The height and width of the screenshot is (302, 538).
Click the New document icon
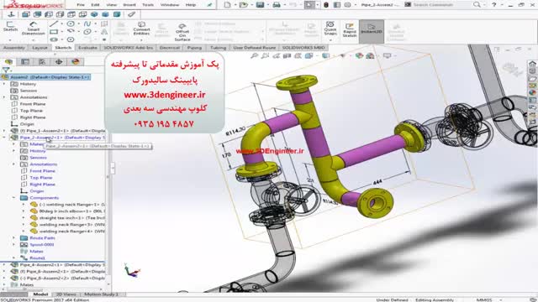point(227,5)
